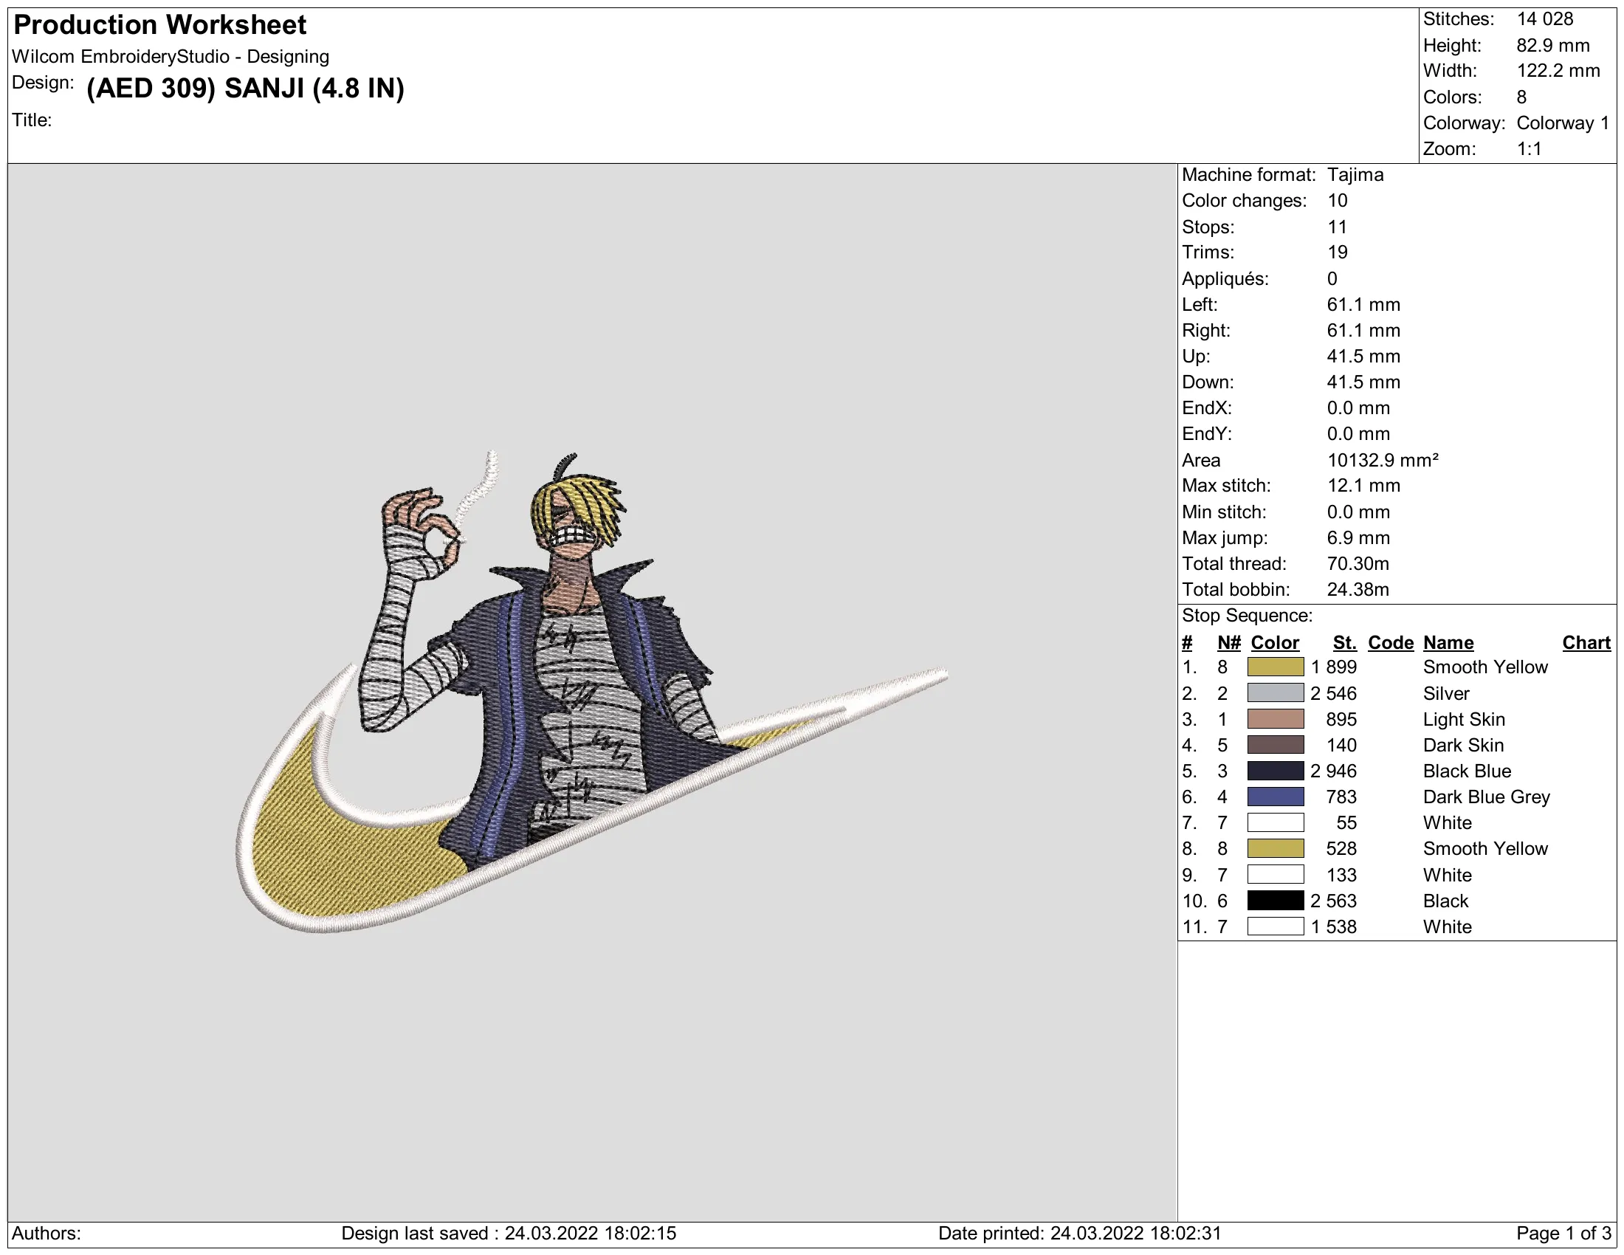Click the Smooth Yellow swatch in stop 8
The width and height of the screenshot is (1624, 1255).
(x=1276, y=849)
